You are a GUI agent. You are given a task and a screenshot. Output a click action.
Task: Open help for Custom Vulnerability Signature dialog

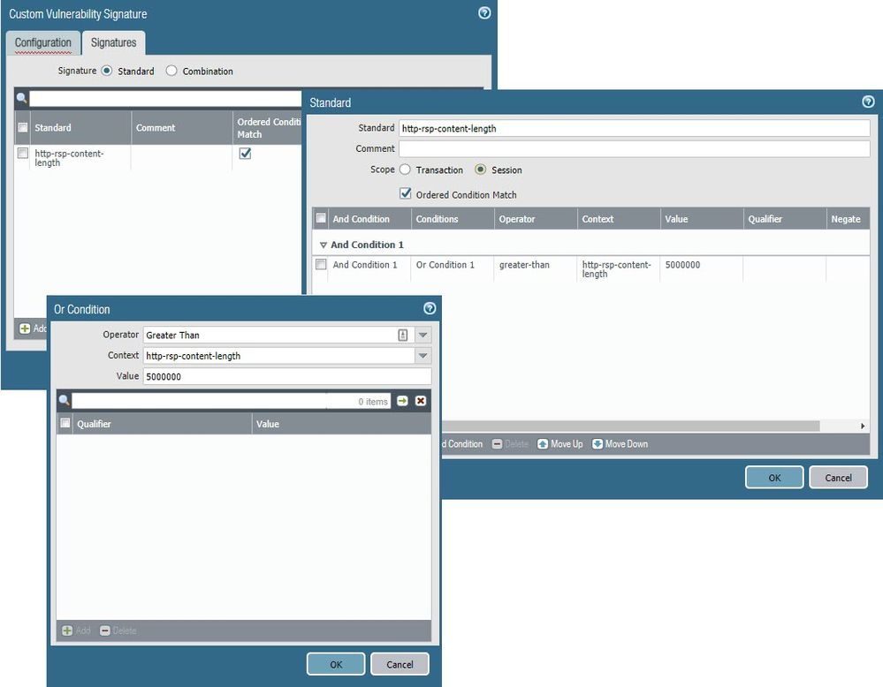(484, 13)
